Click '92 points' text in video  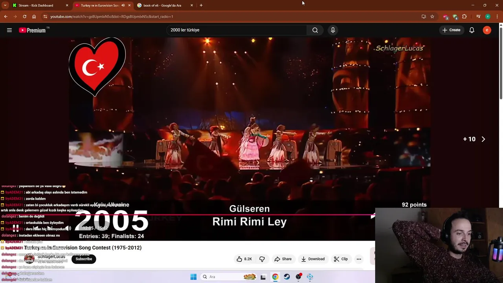[414, 205]
